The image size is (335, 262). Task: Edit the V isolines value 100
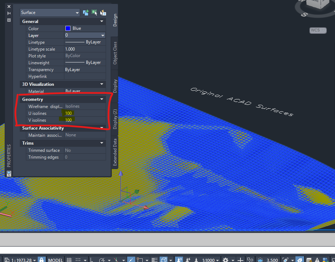(85, 120)
